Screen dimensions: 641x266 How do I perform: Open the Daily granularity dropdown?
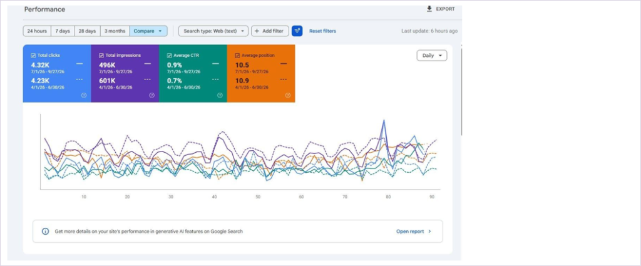point(432,56)
